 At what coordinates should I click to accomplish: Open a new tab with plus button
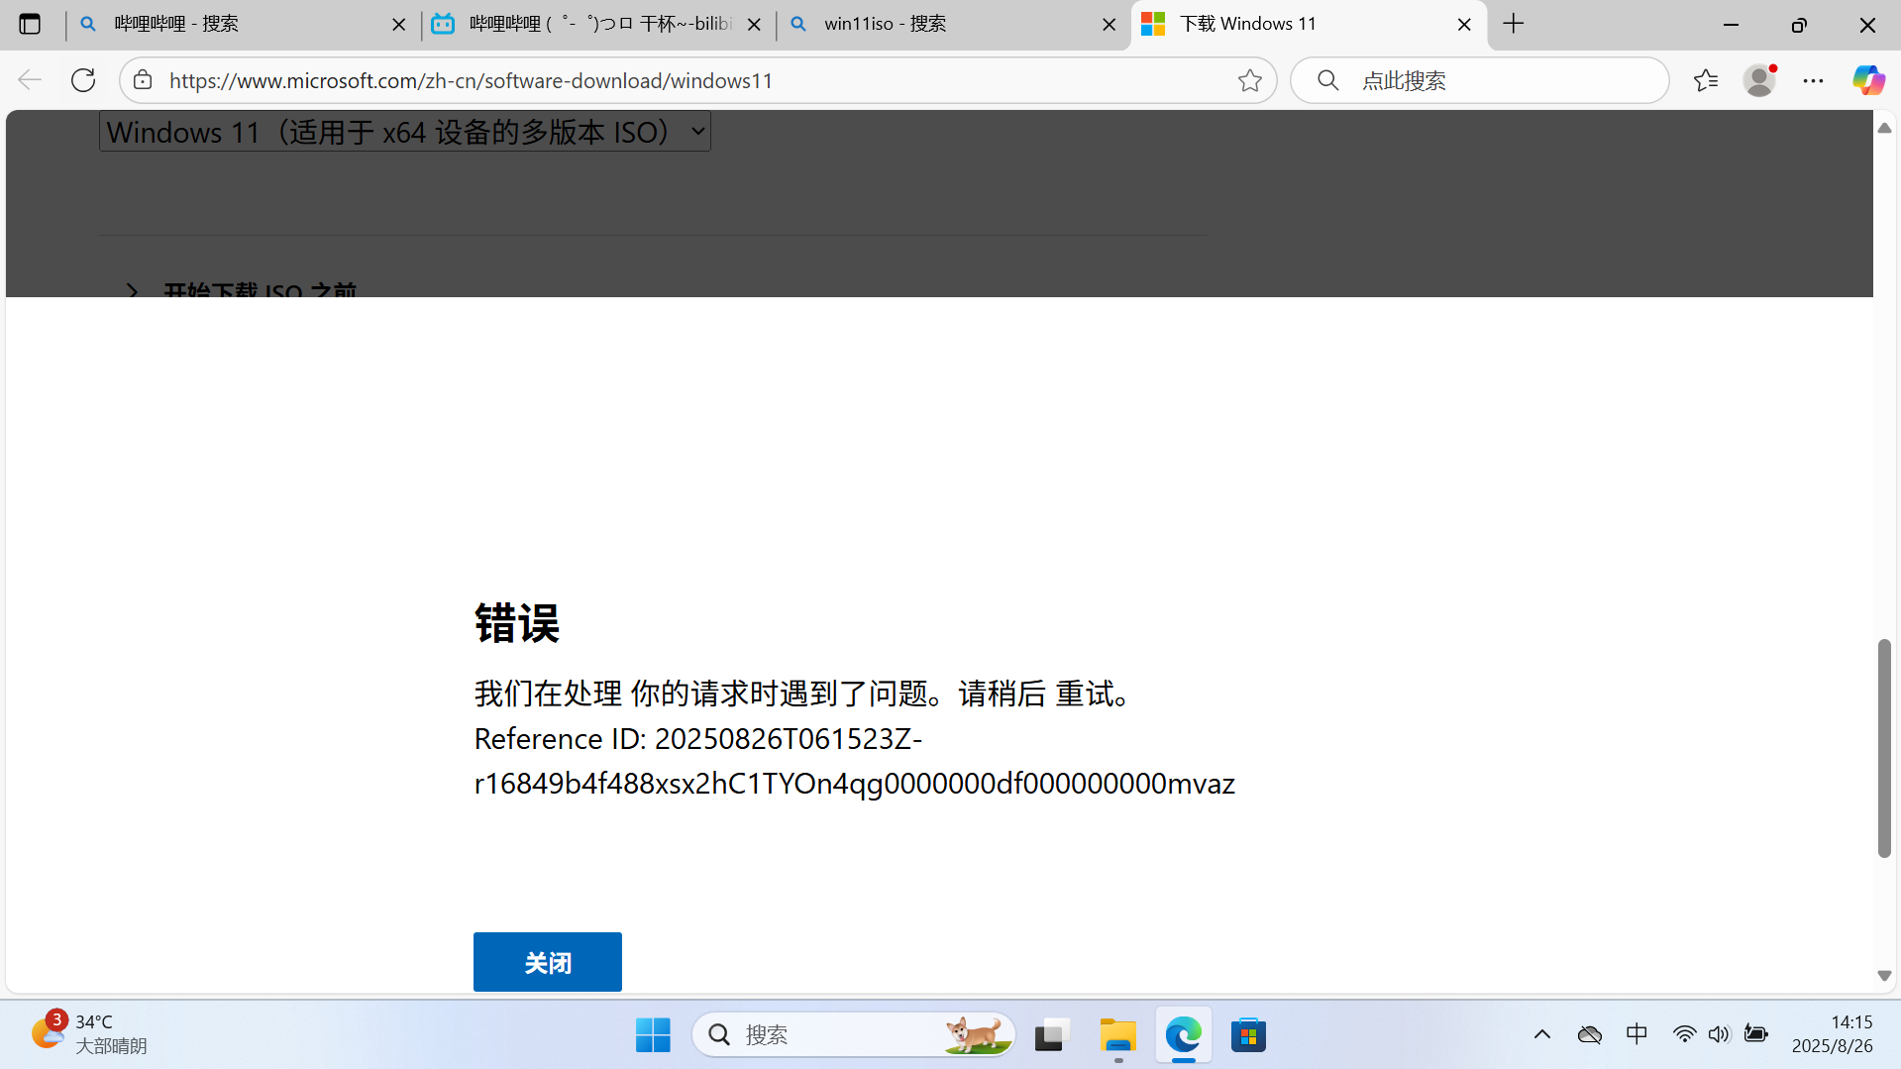[1514, 24]
